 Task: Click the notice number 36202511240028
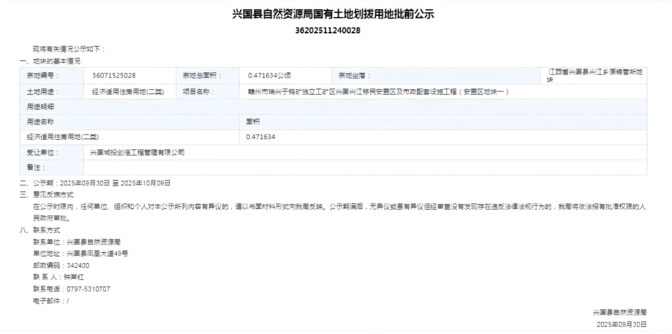click(x=327, y=30)
